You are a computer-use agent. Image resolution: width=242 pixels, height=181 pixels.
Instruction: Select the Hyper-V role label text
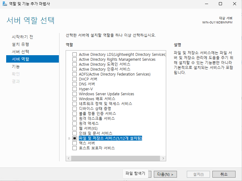[86, 89]
